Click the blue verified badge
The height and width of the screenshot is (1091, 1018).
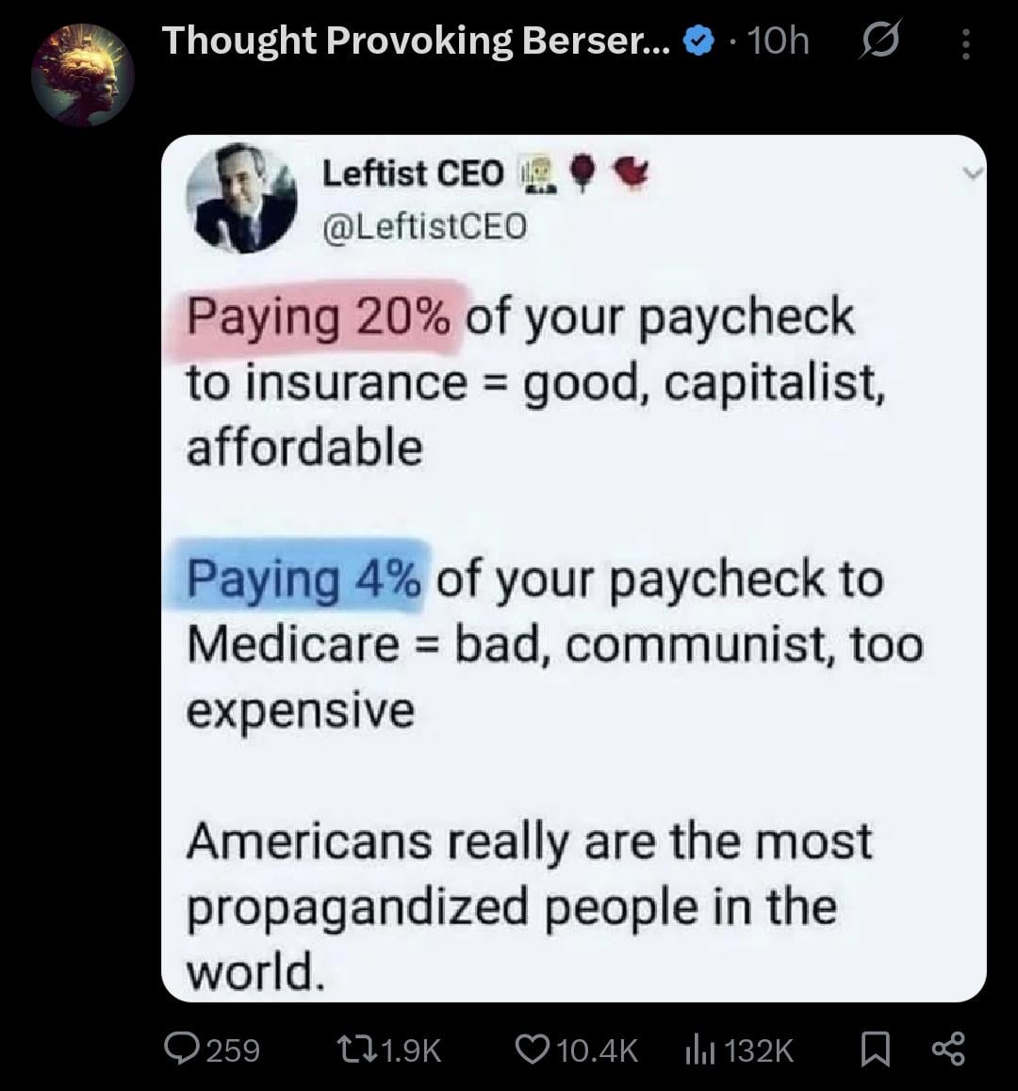click(x=698, y=41)
